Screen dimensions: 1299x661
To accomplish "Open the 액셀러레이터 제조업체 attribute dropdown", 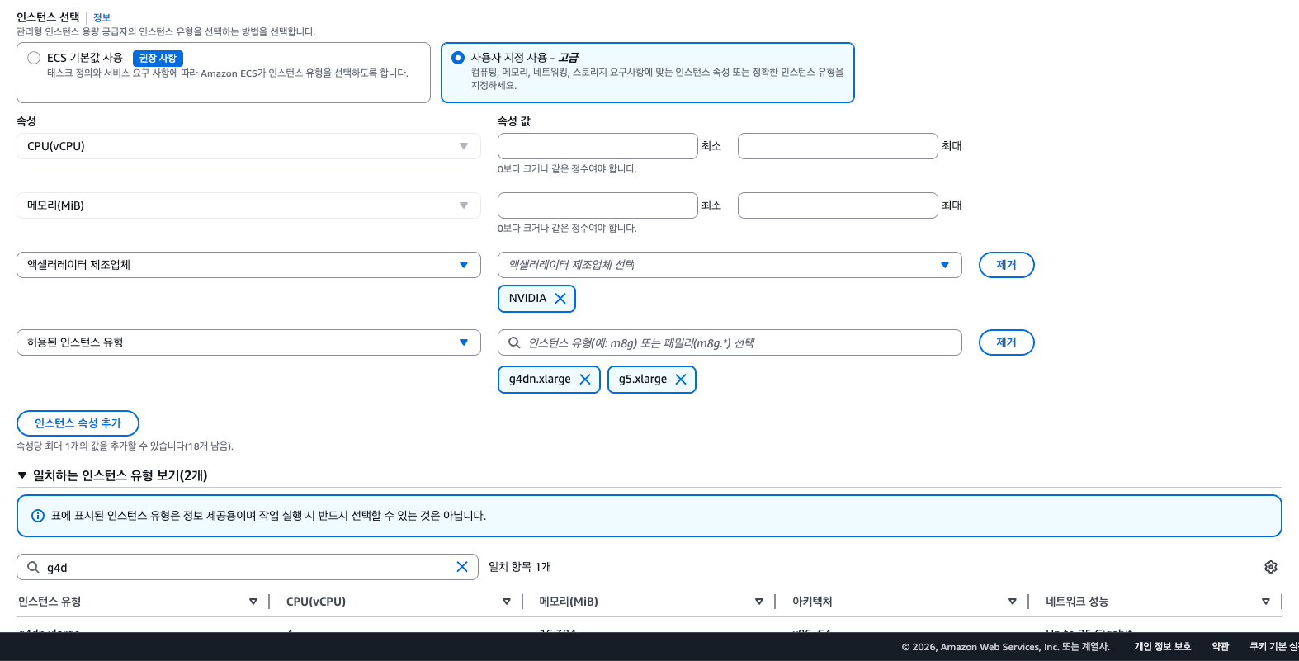I will pyautogui.click(x=248, y=265).
